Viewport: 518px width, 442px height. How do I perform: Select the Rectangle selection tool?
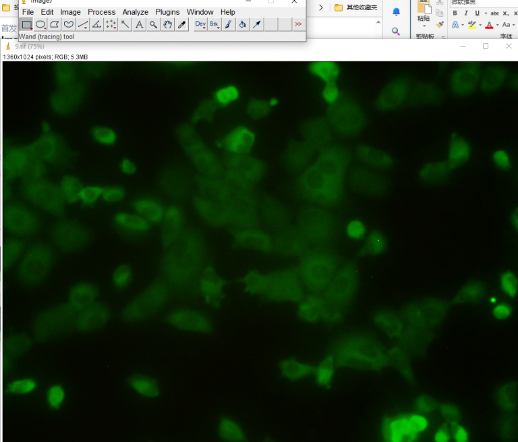(26, 25)
